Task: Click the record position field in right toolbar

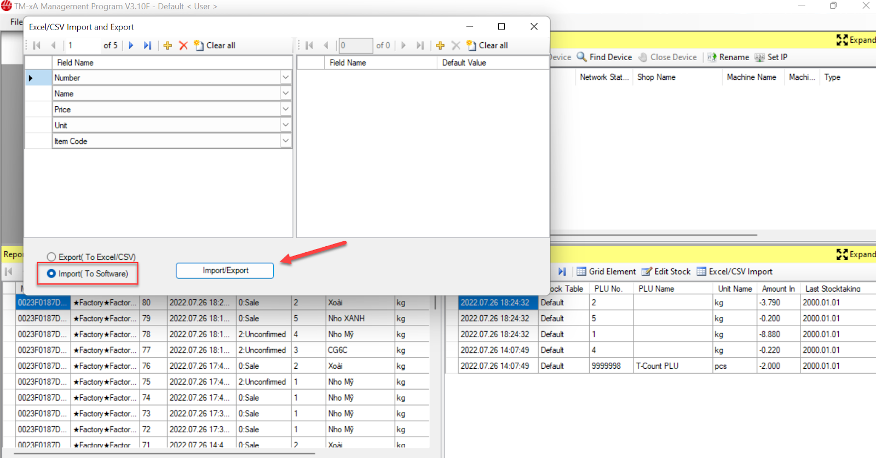Action: click(x=356, y=45)
